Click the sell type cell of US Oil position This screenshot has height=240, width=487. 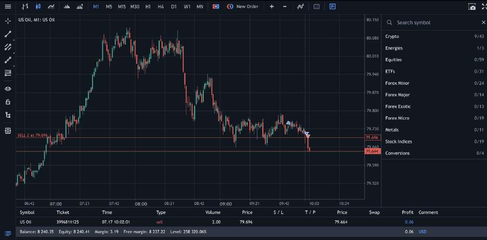tap(160, 222)
